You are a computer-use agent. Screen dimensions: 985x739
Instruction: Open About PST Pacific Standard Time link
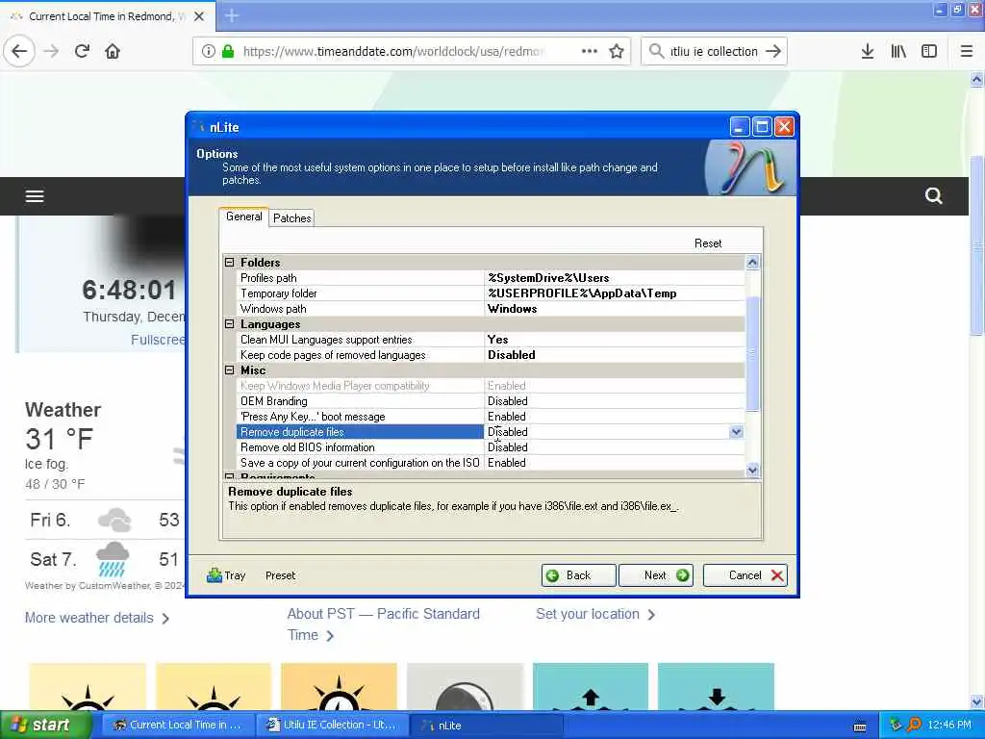pos(383,624)
